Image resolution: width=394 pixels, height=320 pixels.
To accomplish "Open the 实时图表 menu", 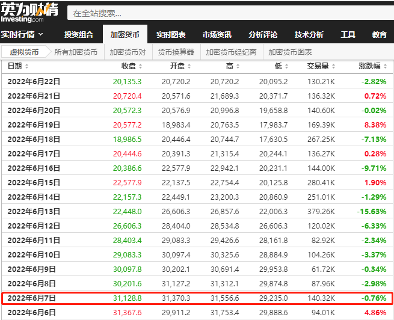I will [x=171, y=34].
